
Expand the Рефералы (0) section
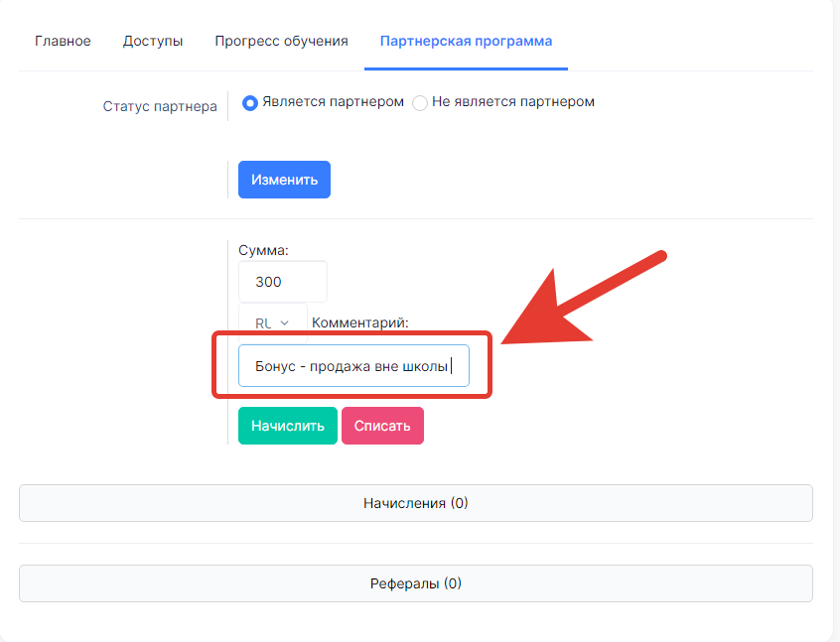point(416,583)
